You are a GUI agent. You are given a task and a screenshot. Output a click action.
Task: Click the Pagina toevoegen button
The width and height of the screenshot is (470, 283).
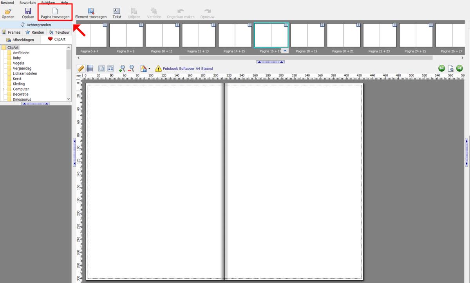54,12
